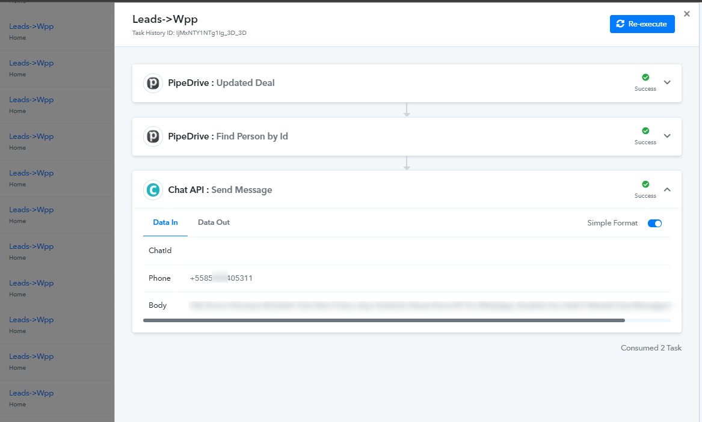Click the Chat API logo icon
The image size is (702, 422).
(153, 190)
